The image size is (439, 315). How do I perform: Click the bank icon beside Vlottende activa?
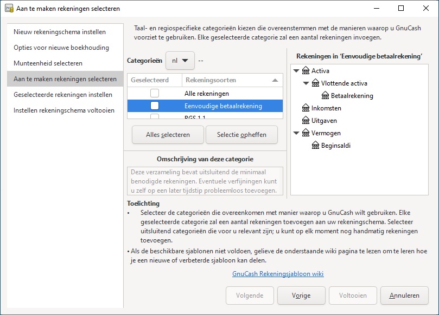315,83
